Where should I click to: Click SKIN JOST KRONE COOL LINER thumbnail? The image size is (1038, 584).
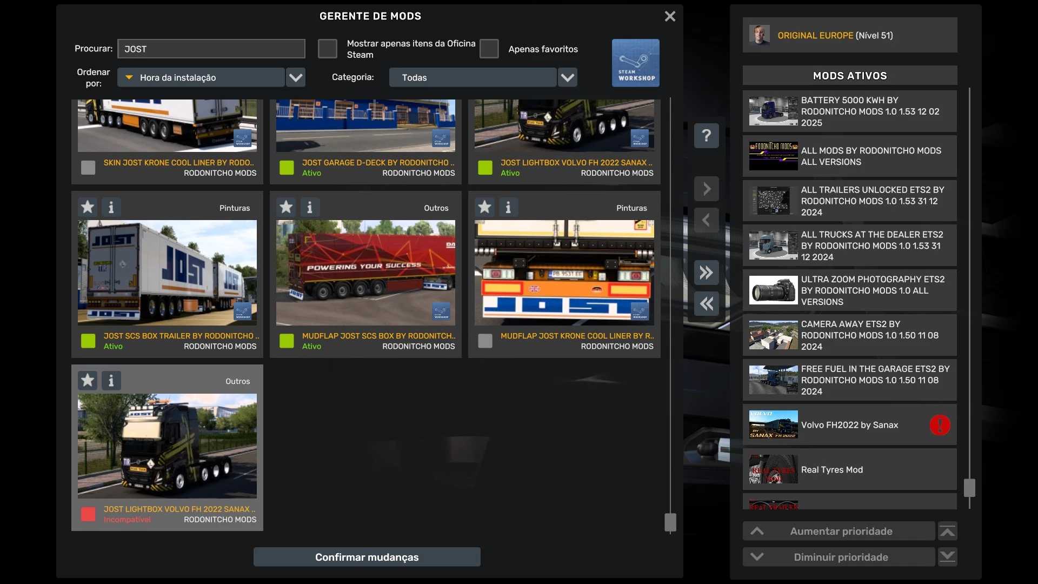point(167,125)
